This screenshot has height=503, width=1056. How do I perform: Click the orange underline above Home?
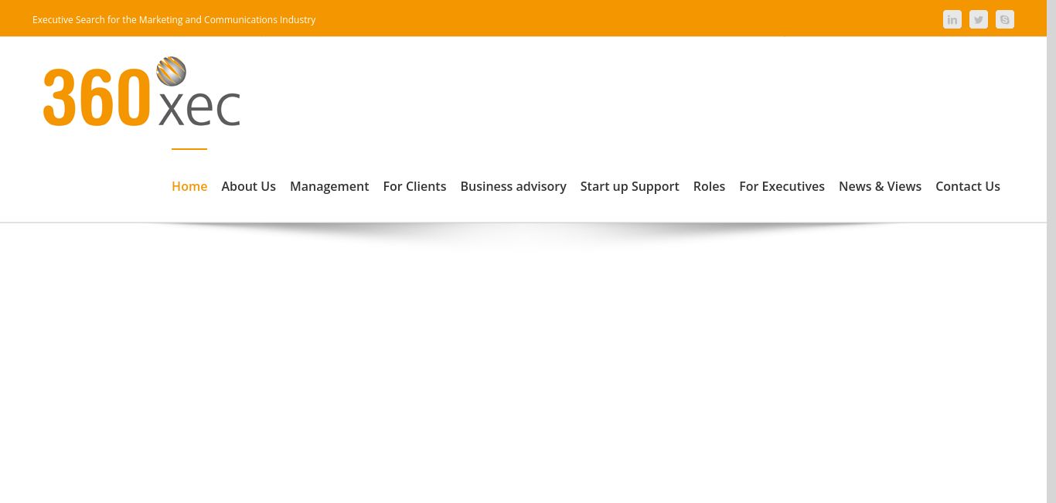point(189,148)
